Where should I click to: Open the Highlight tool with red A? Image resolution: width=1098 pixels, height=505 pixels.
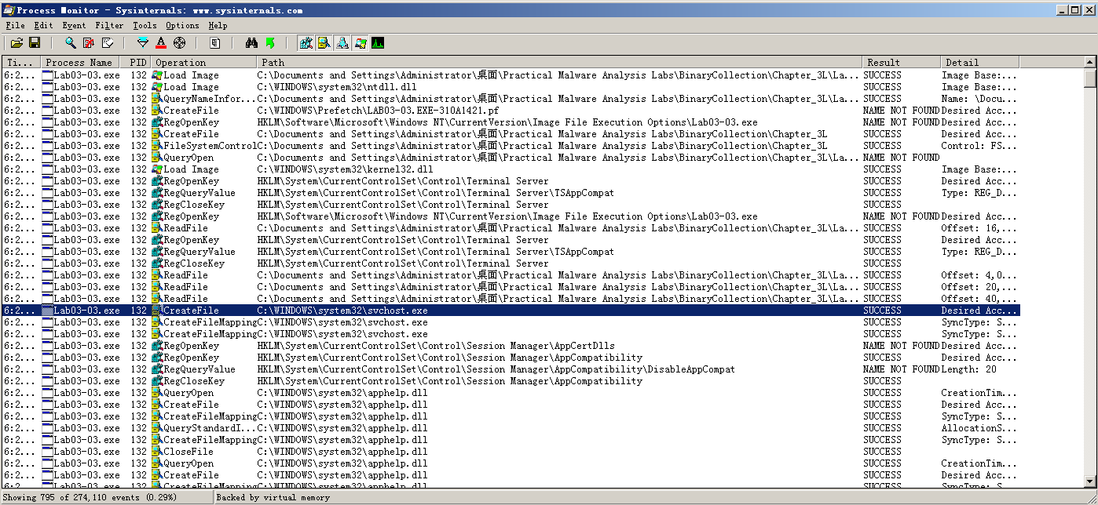coord(161,43)
